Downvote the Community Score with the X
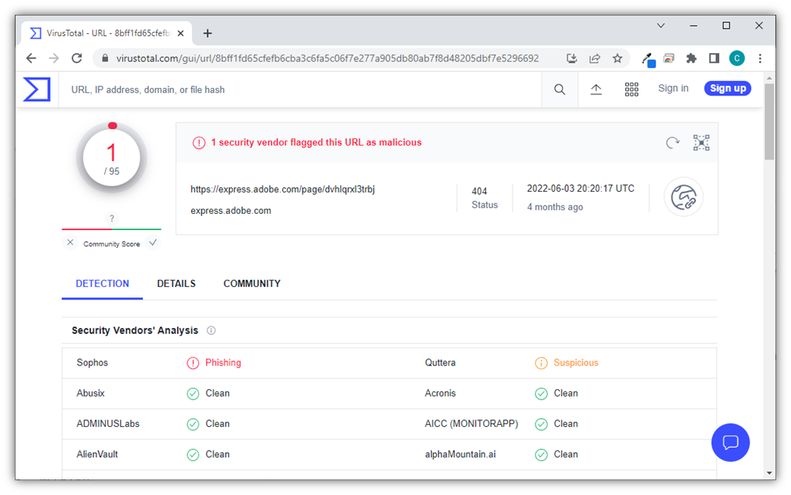Screen dimensions: 791x495 tap(70, 242)
